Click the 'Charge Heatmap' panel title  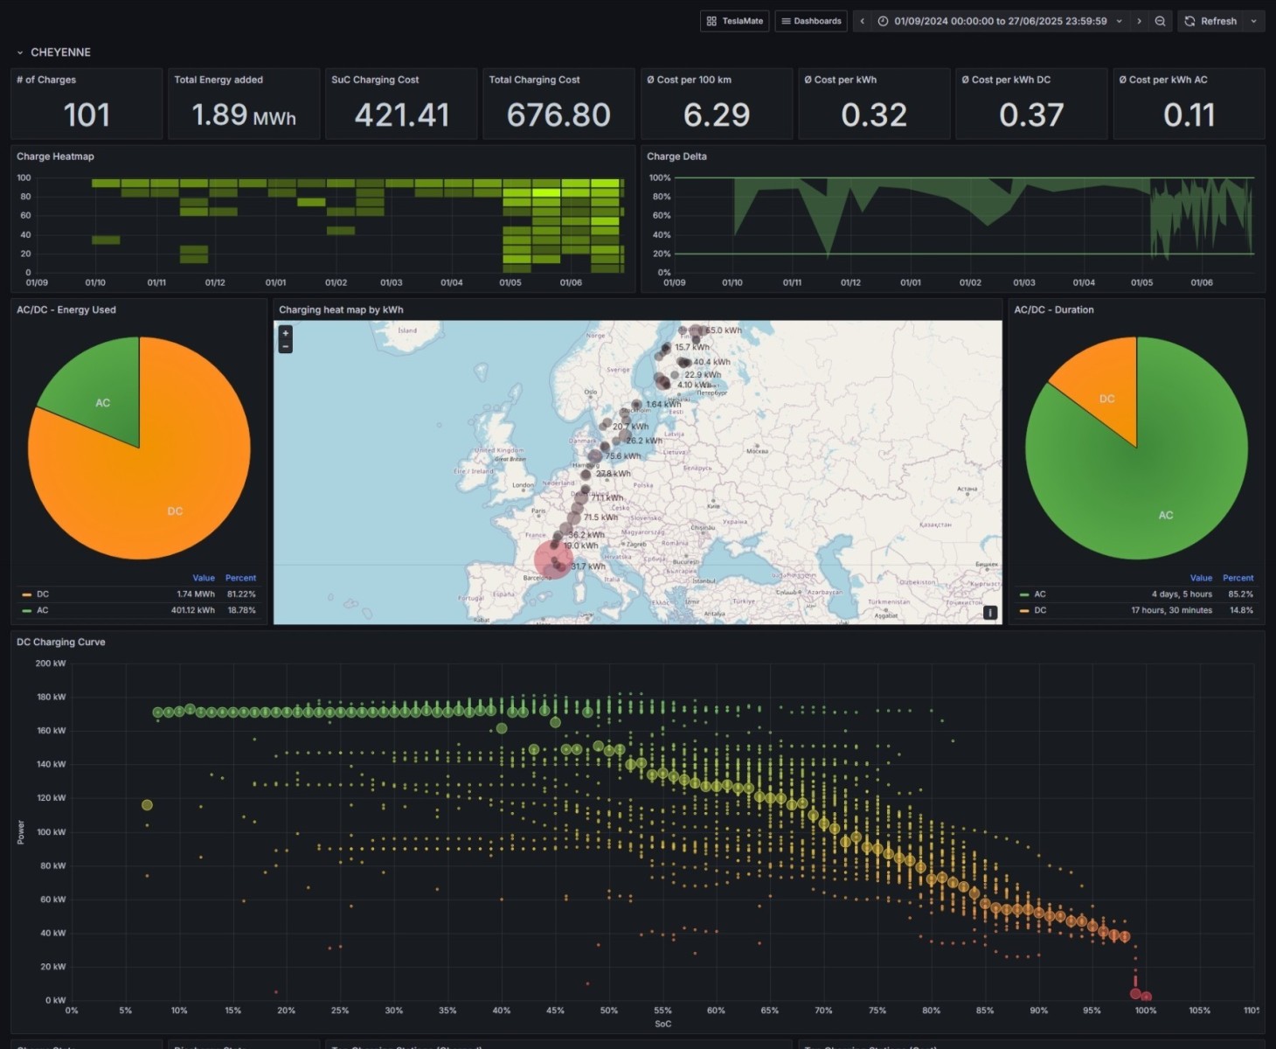click(x=55, y=156)
